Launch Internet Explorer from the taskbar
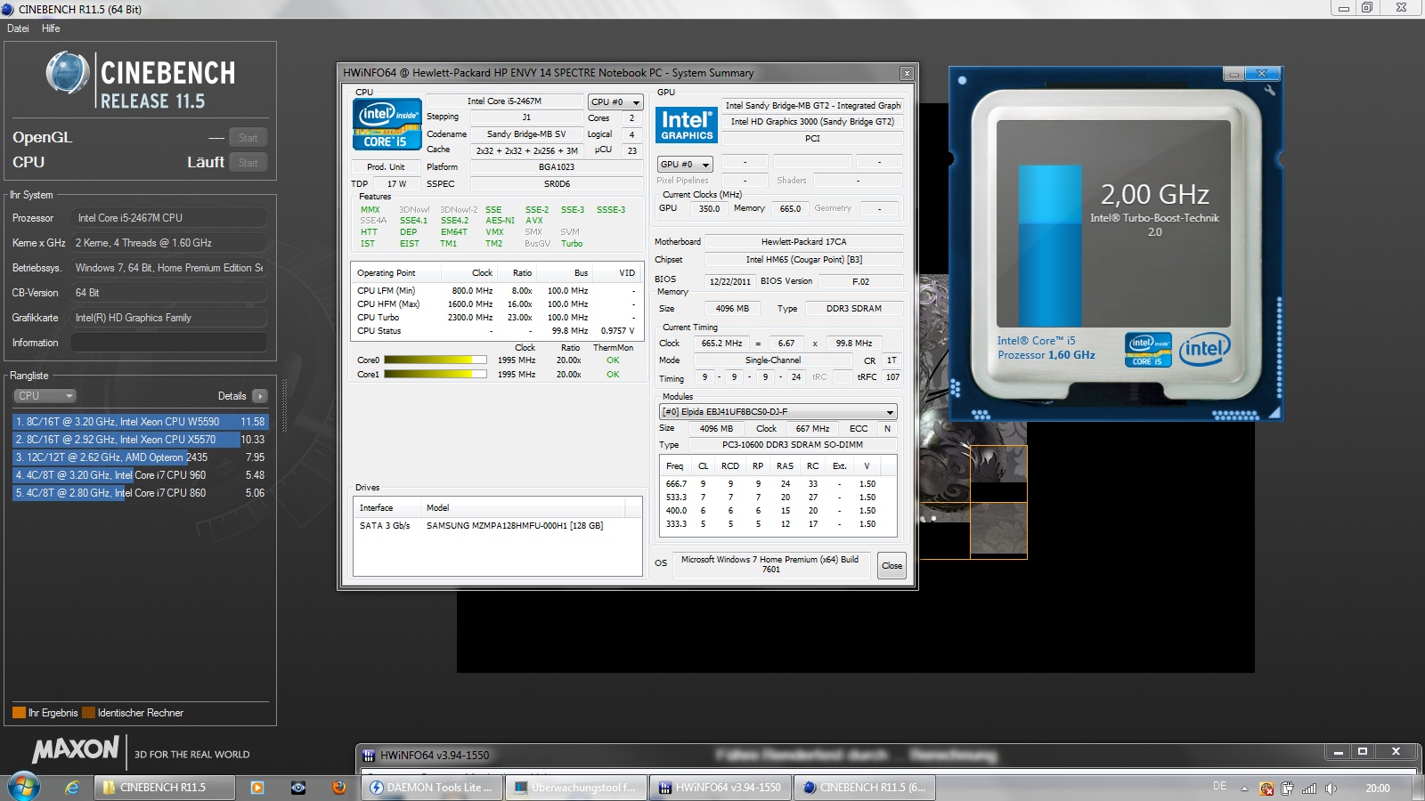1425x801 pixels. [72, 788]
